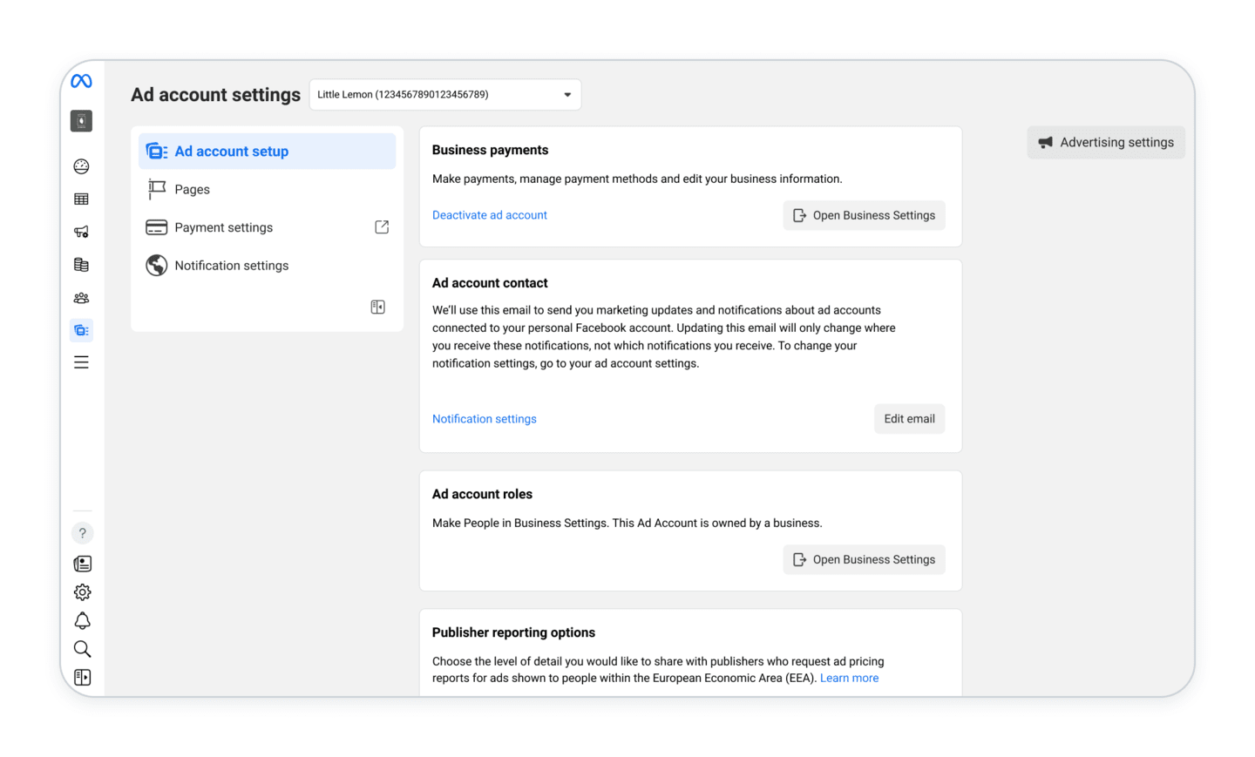Click the question mark help icon

point(82,533)
